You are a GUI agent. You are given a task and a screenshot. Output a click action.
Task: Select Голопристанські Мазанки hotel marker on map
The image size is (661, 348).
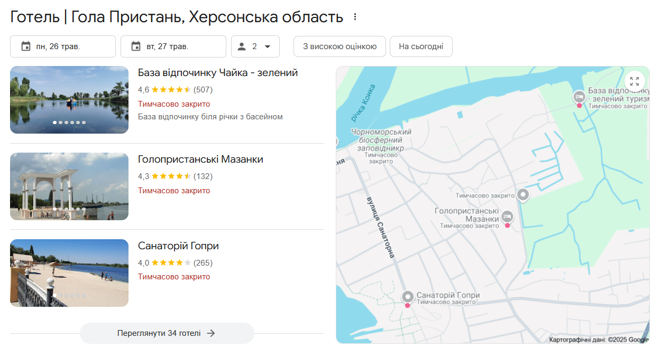(507, 217)
